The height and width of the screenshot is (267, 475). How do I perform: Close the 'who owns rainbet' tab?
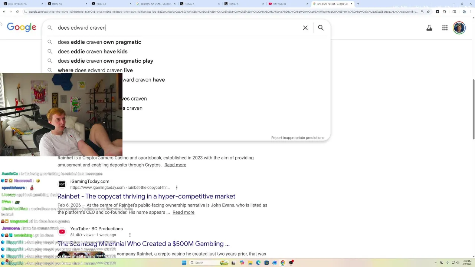(351, 4)
